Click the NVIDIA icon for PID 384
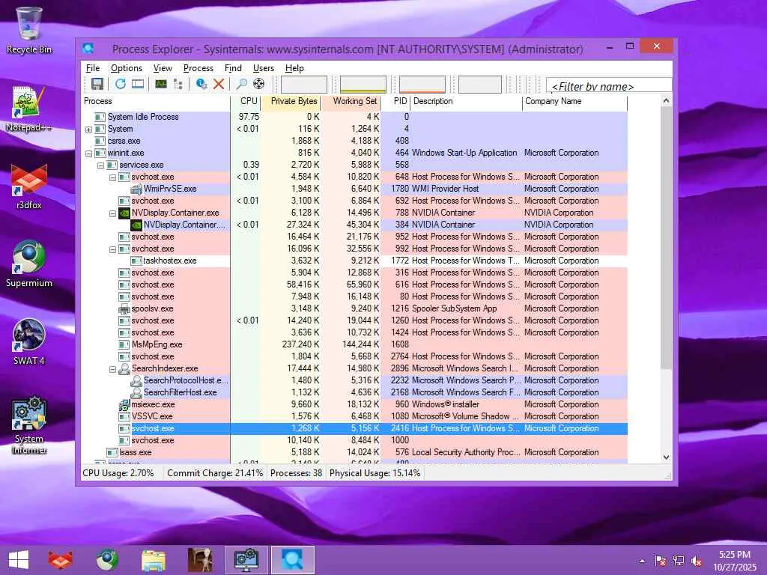Viewport: 767px width, 575px height. click(136, 225)
